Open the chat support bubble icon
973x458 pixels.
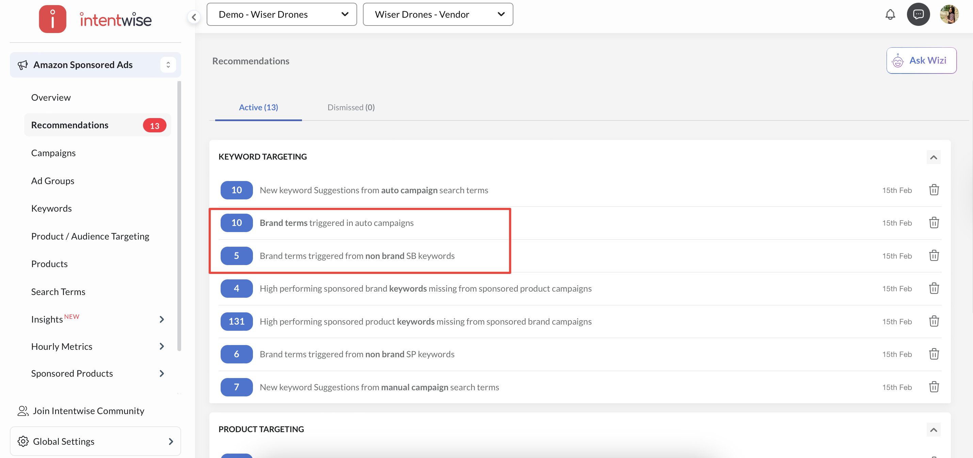918,15
